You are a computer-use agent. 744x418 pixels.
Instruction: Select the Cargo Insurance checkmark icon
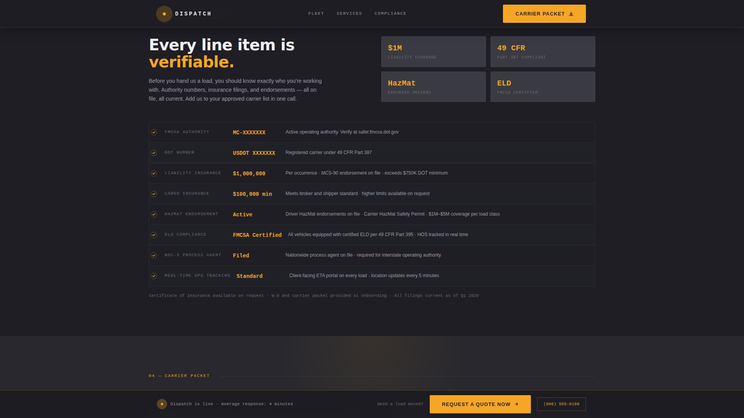[x=154, y=194]
